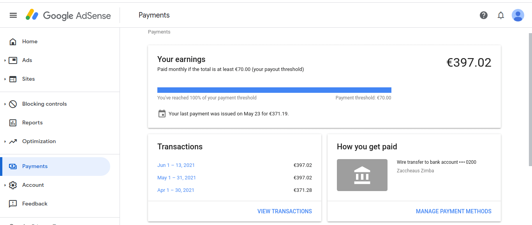The image size is (532, 225).
Task: Click the Reports chart icon
Action: 13,122
